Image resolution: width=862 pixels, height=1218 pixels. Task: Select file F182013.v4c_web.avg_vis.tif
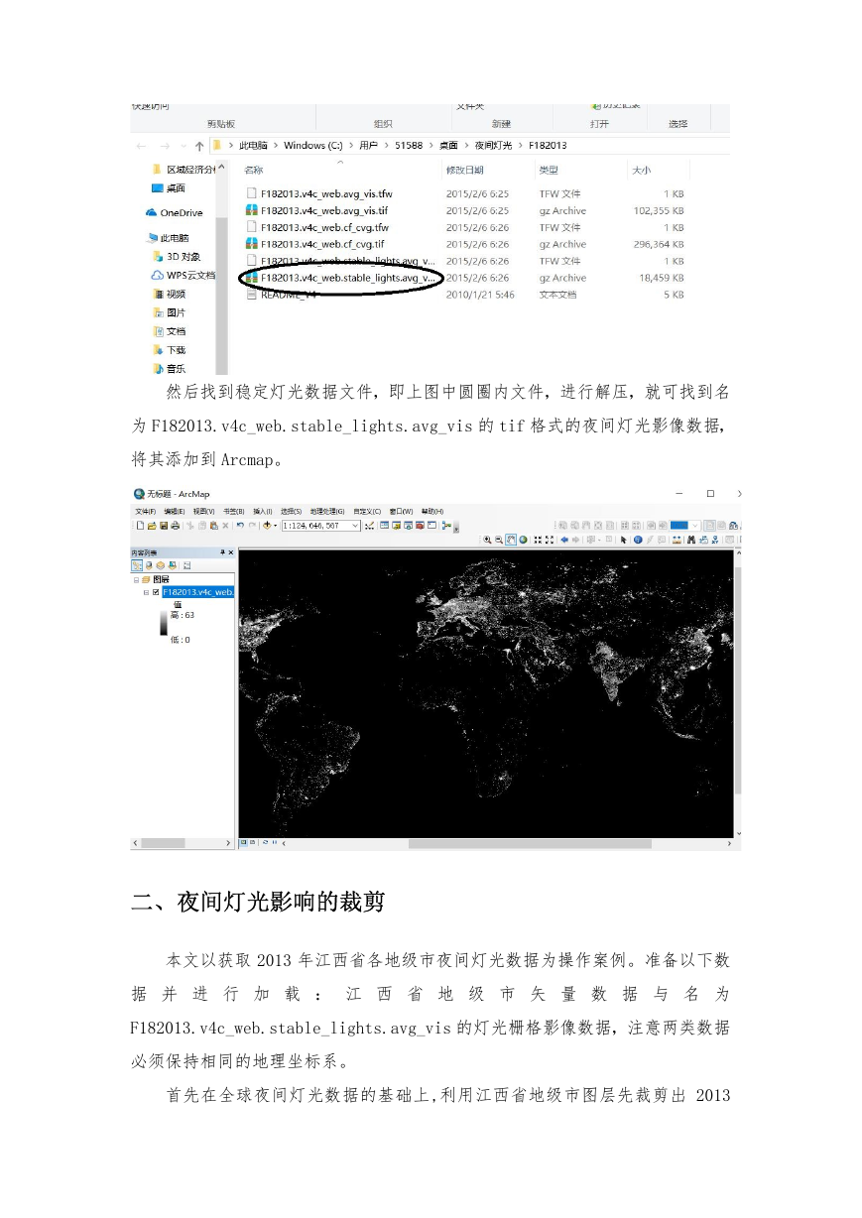point(325,210)
